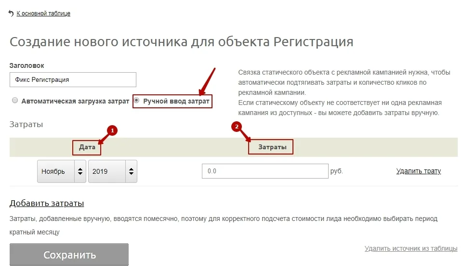464x271 pixels.
Task: Click the Затраты section heading above the table
Action: 26,124
